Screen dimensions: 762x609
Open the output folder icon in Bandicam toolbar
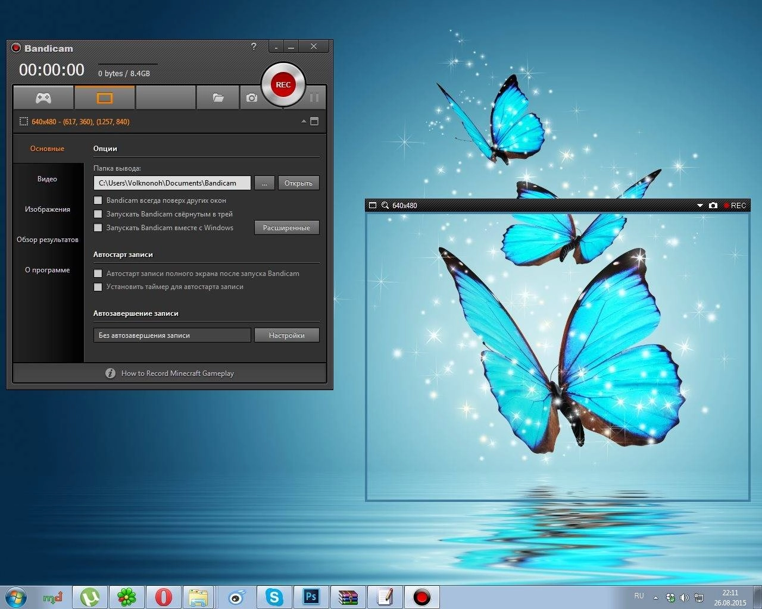tap(218, 98)
